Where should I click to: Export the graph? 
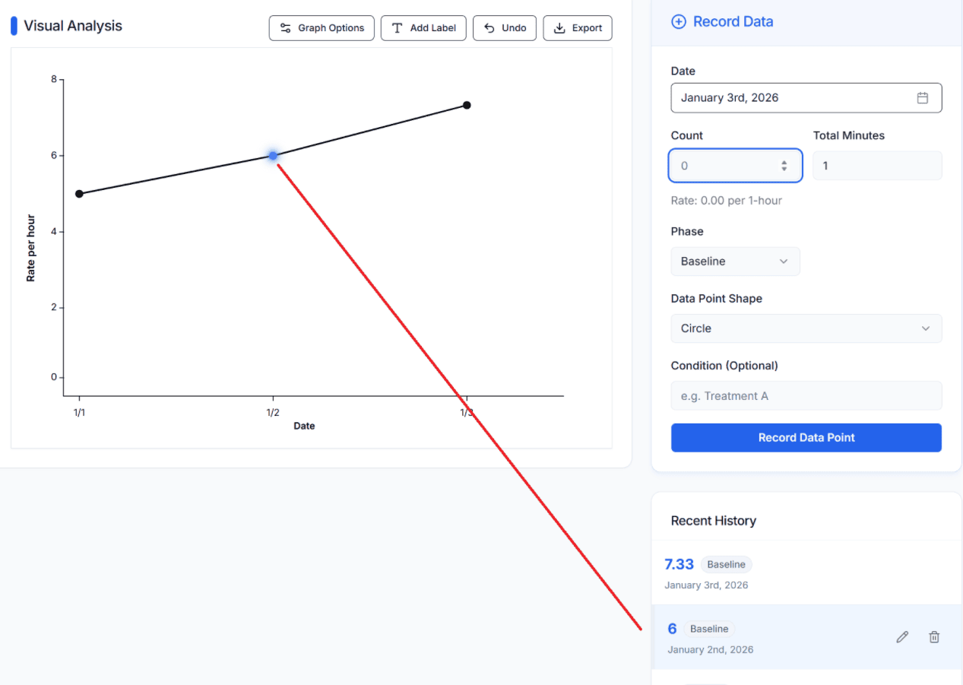578,28
